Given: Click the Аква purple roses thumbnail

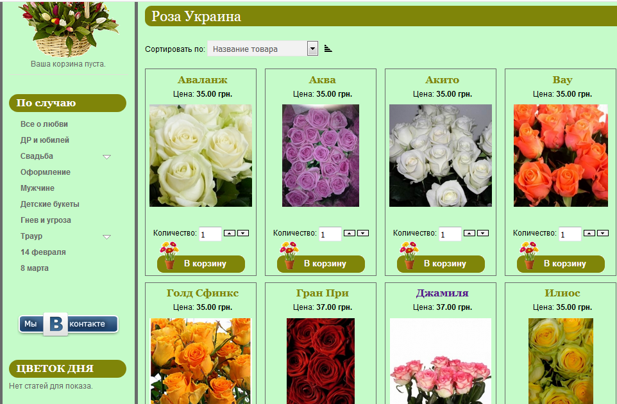Looking at the screenshot, I should 321,156.
